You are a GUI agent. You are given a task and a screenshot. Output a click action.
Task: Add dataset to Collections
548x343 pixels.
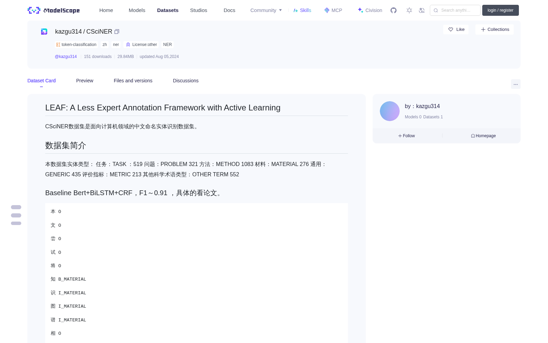click(x=495, y=29)
